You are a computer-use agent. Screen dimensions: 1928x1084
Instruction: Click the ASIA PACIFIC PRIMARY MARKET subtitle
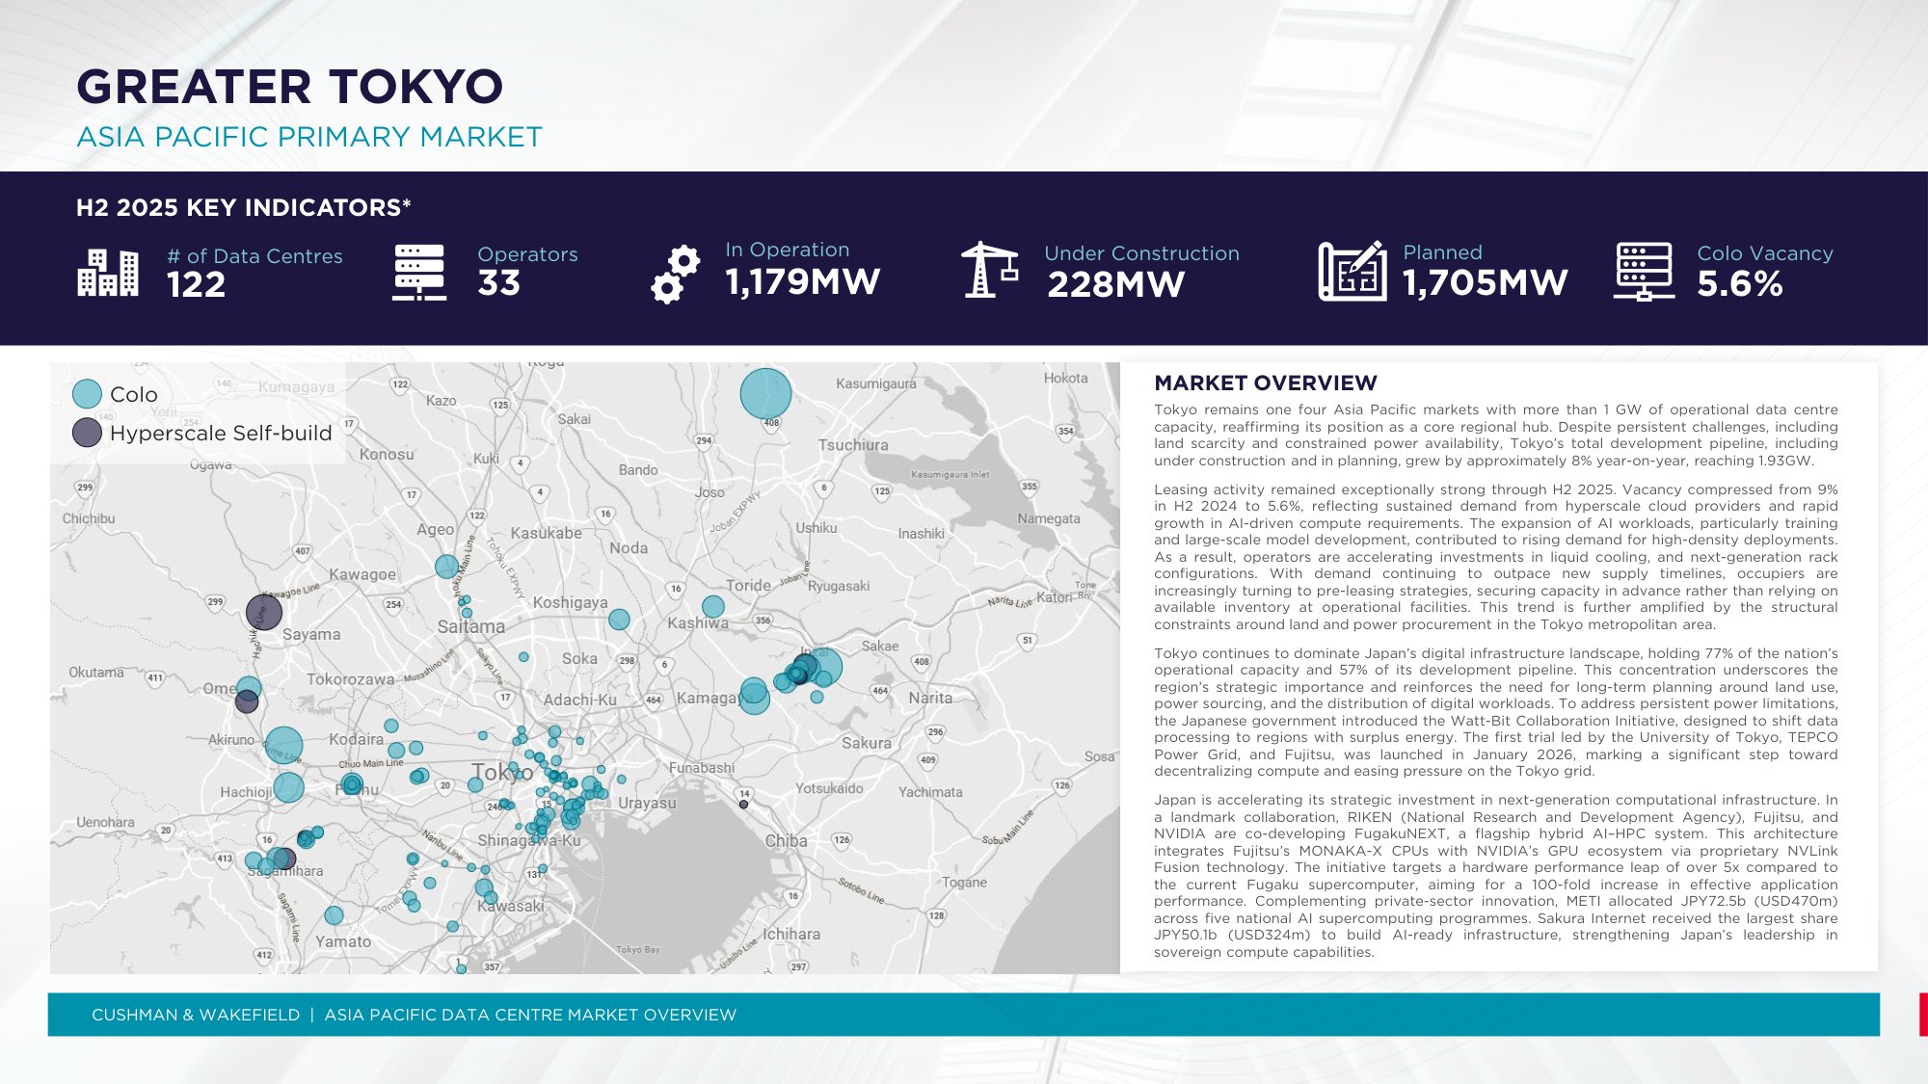[309, 137]
